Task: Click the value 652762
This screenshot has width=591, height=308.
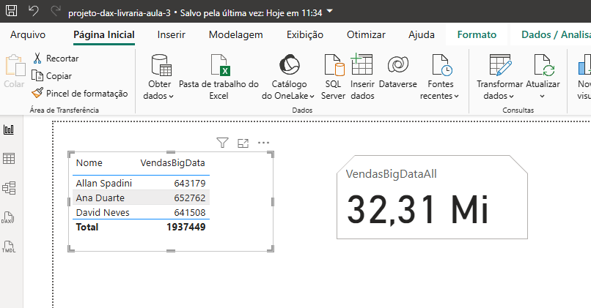Action: pyautogui.click(x=190, y=198)
